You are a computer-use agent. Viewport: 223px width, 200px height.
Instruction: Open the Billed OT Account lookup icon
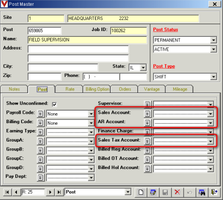point(148,159)
